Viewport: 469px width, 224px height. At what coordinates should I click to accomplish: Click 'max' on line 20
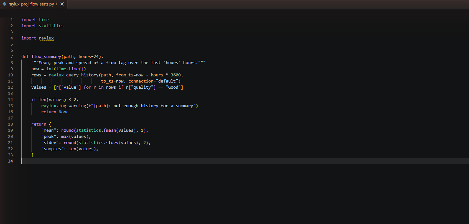tap(65, 136)
